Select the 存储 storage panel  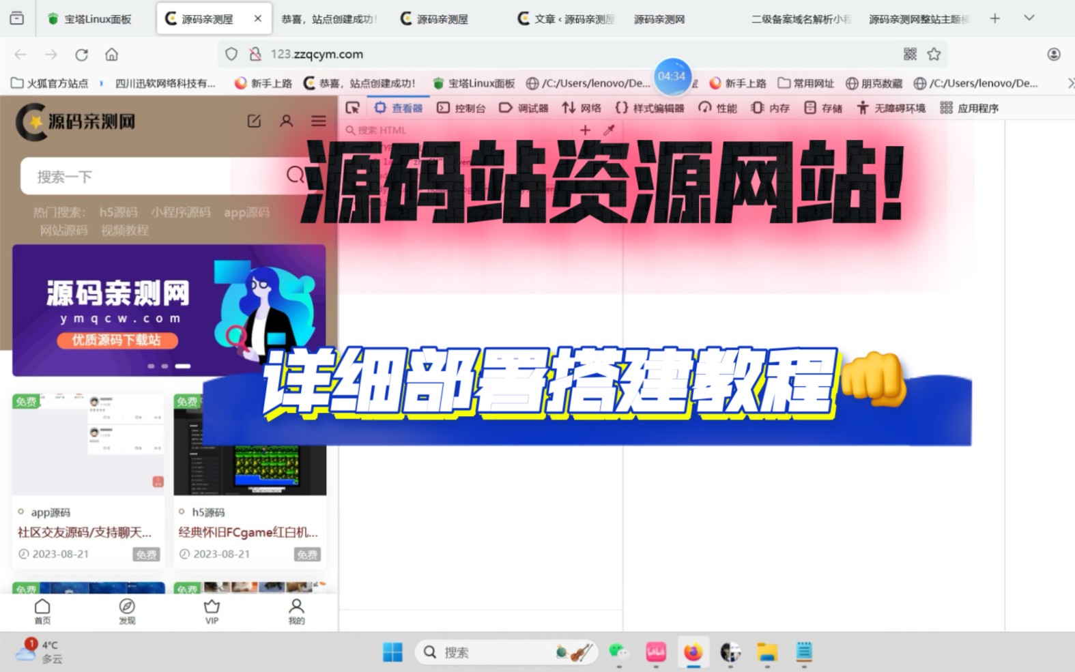tap(823, 108)
